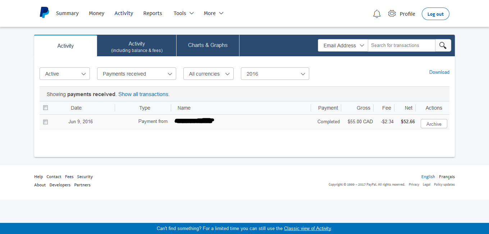Click the Log out button
This screenshot has width=489, height=234.
tap(435, 14)
